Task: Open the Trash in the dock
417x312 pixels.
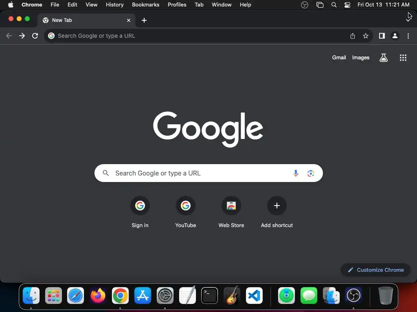Action: pyautogui.click(x=386, y=295)
